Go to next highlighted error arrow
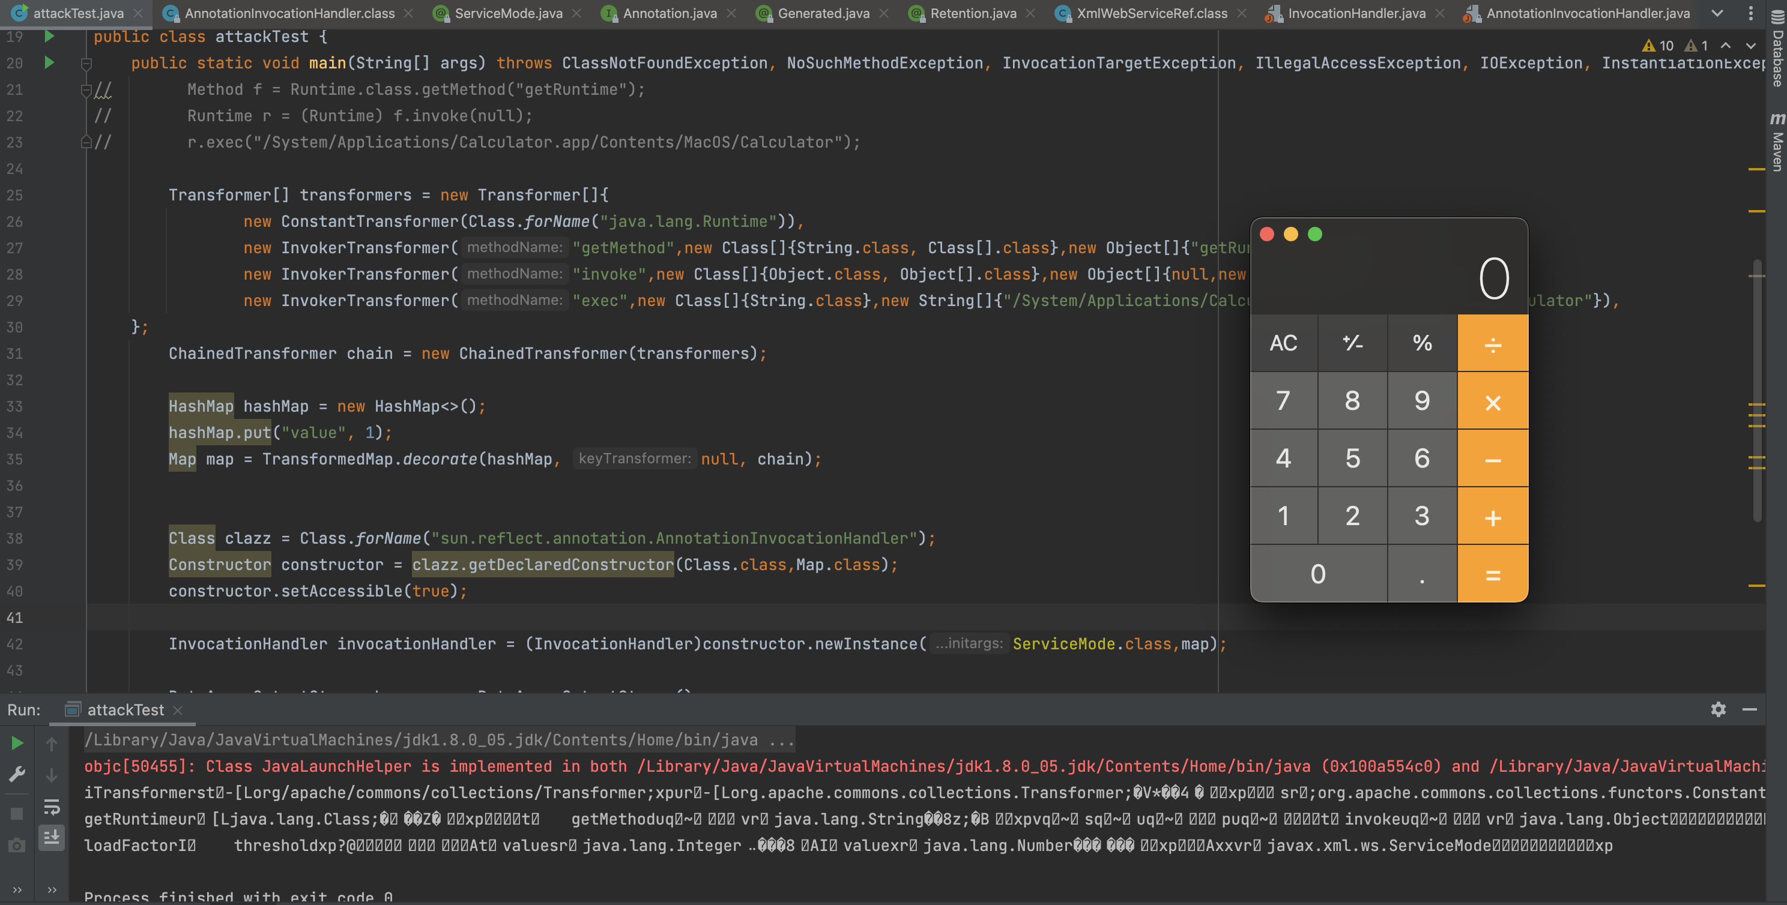The width and height of the screenshot is (1787, 905). coord(1751,46)
